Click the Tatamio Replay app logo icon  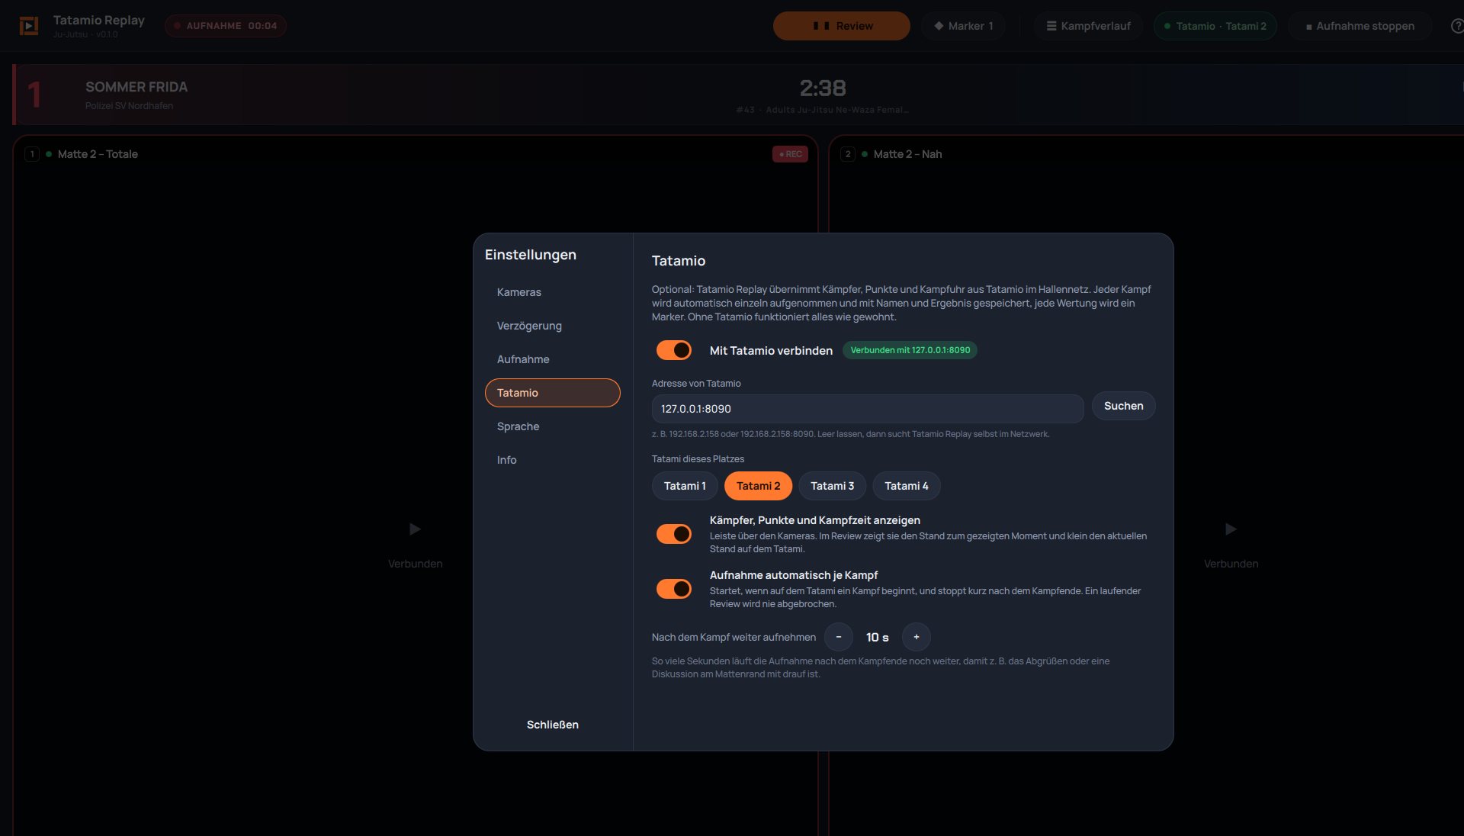(29, 26)
